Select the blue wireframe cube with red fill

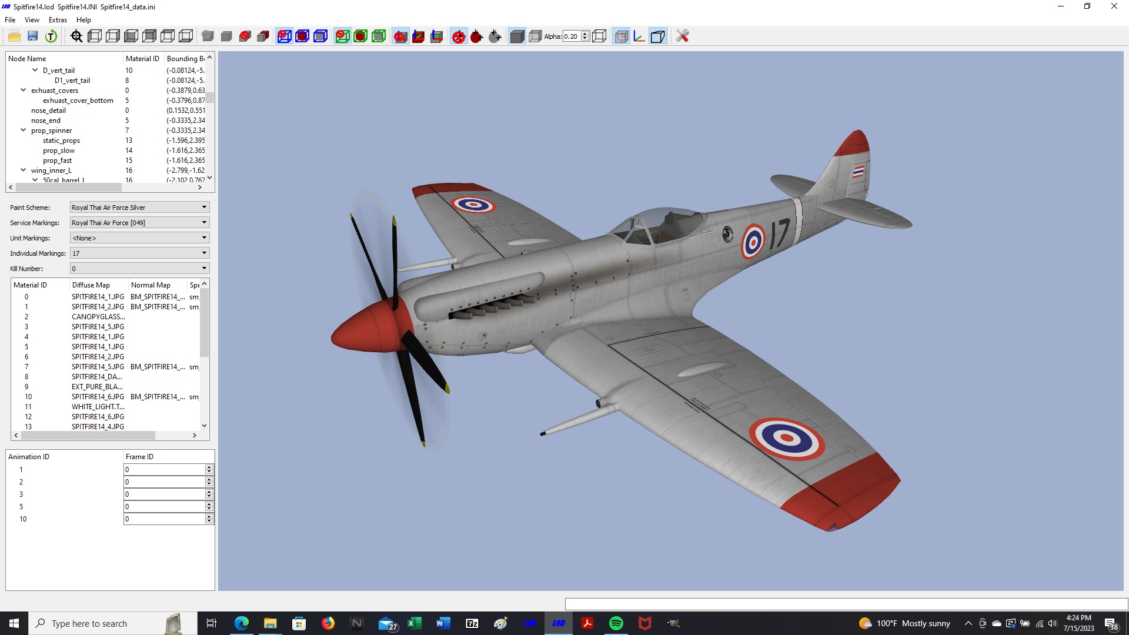(302, 36)
